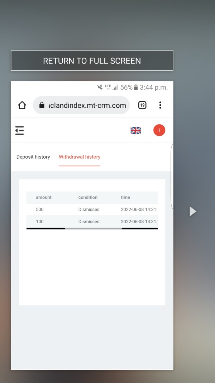
Task: Click the mt-crm.com address bar
Action: pos(81,105)
